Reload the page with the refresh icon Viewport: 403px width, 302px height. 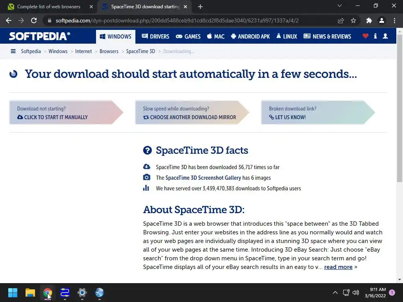pyautogui.click(x=34, y=20)
